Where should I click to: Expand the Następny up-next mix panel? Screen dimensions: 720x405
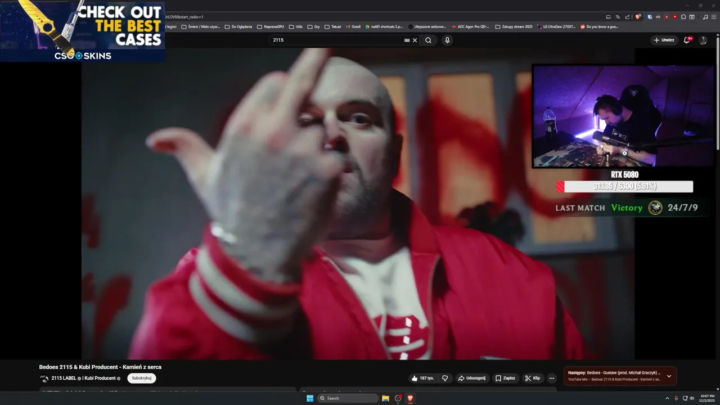coord(669,376)
